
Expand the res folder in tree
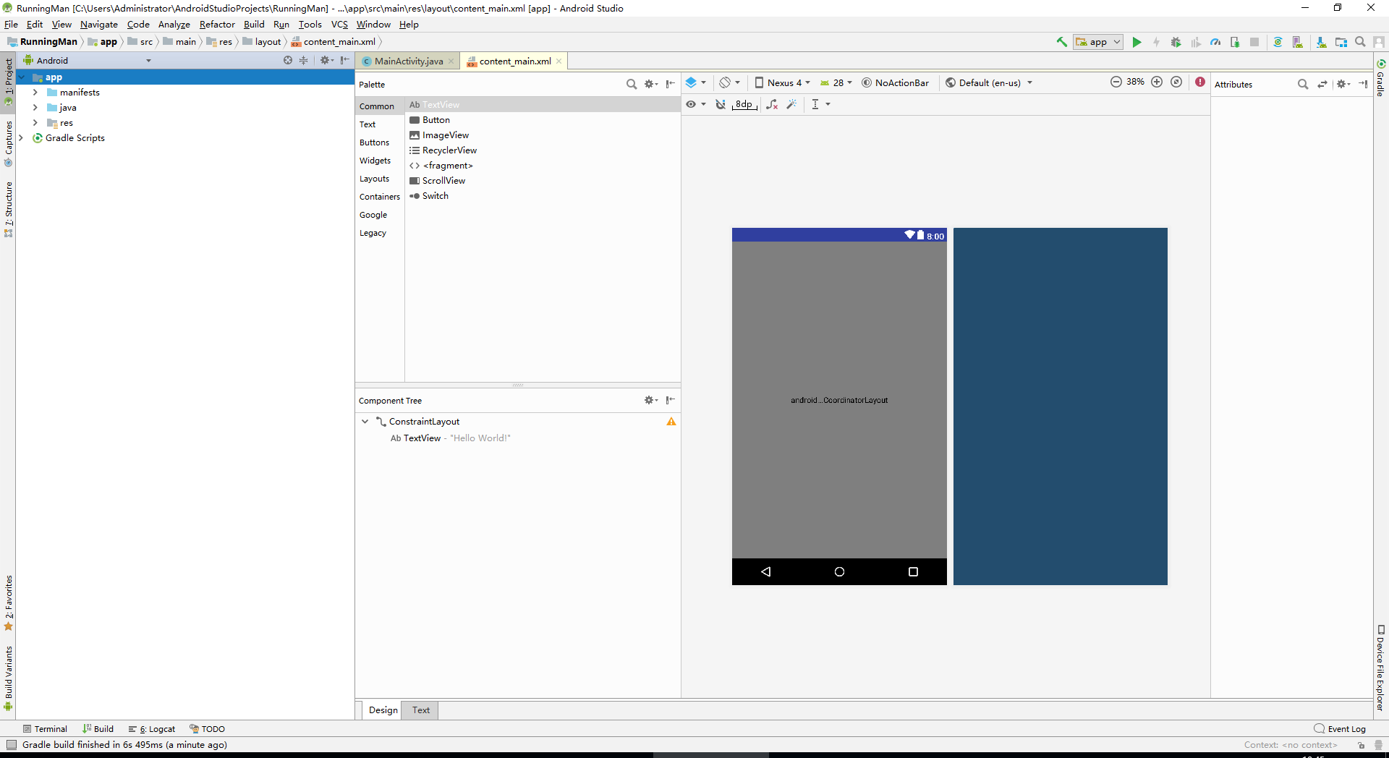point(35,123)
